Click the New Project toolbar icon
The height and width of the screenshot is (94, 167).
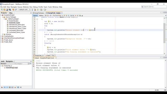tap(5, 10)
